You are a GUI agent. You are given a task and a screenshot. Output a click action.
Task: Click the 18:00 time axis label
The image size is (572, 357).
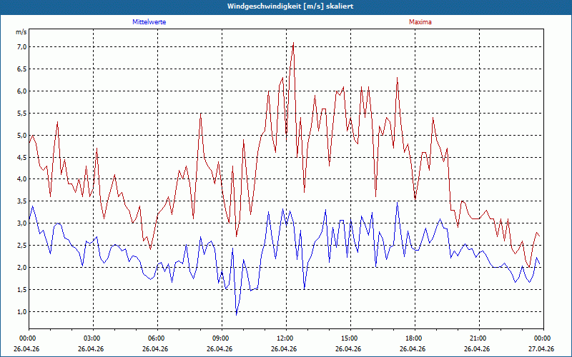[415, 338]
